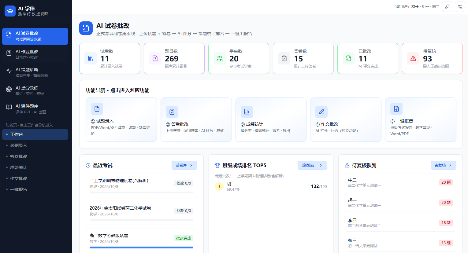Go to 试题录入 sidebar sub-item
This screenshot has width=468, height=253.
(35, 145)
